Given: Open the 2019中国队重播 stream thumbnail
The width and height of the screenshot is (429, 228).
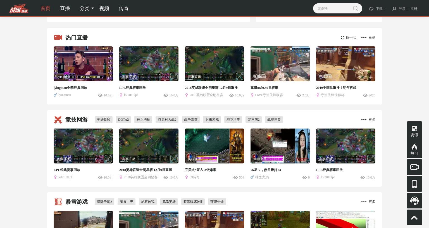Looking at the screenshot, I should click(346, 64).
